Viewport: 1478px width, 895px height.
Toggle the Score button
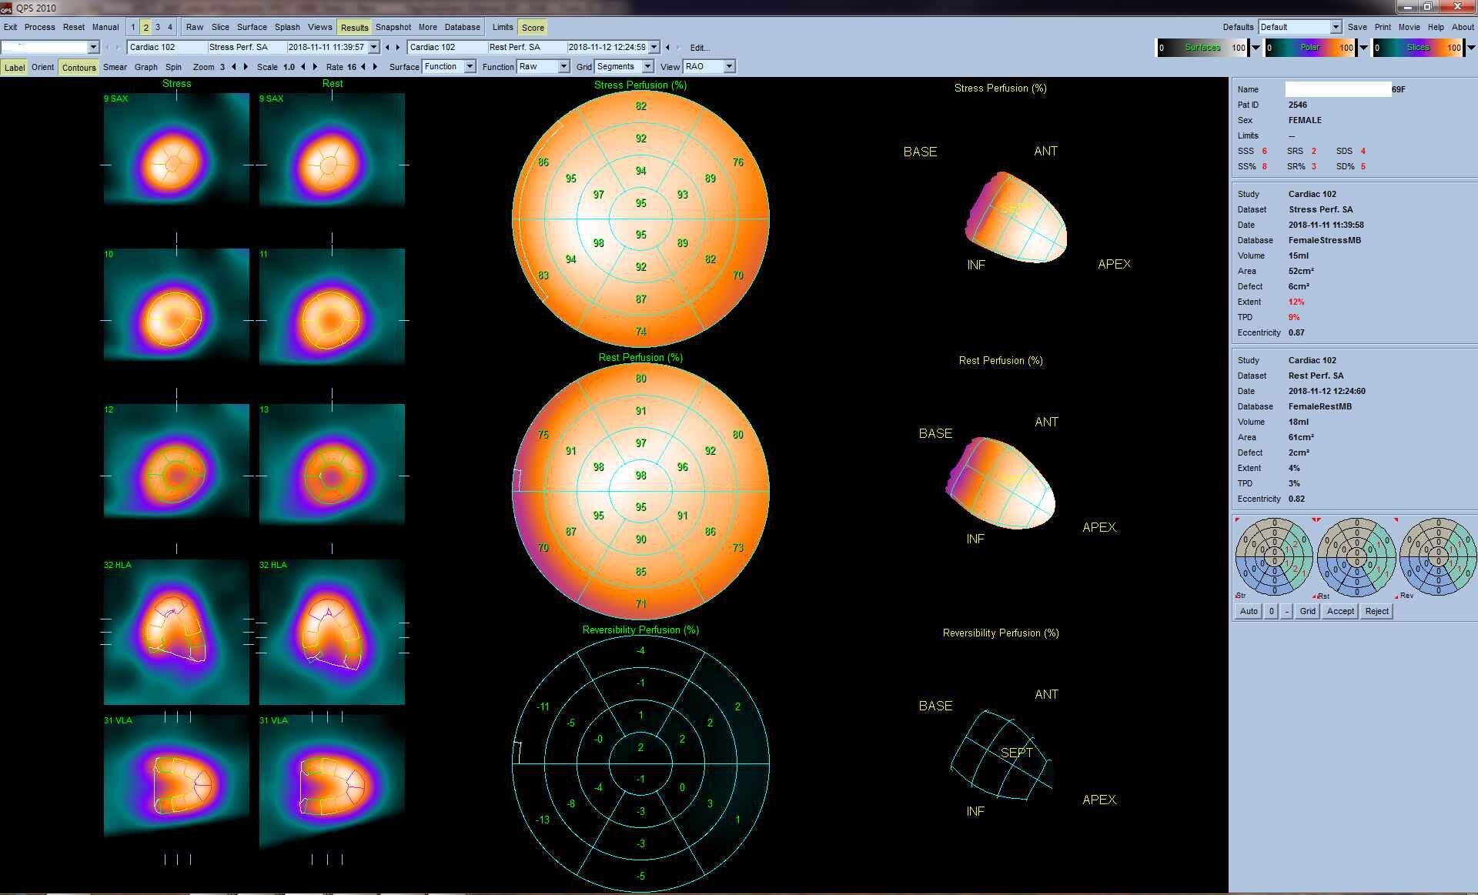click(533, 28)
